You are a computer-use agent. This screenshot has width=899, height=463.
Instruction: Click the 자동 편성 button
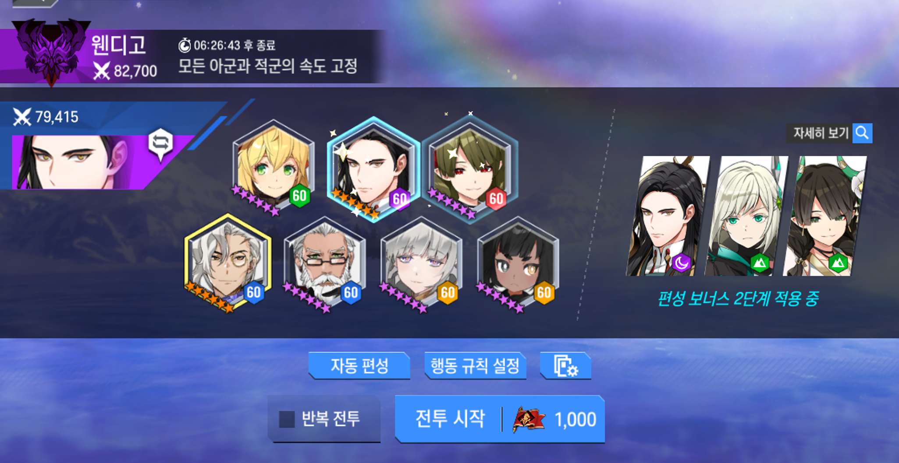[359, 366]
